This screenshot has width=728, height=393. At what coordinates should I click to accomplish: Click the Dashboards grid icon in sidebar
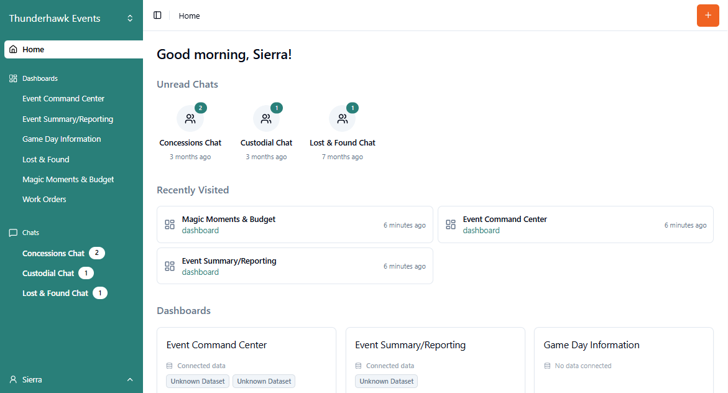pos(13,79)
